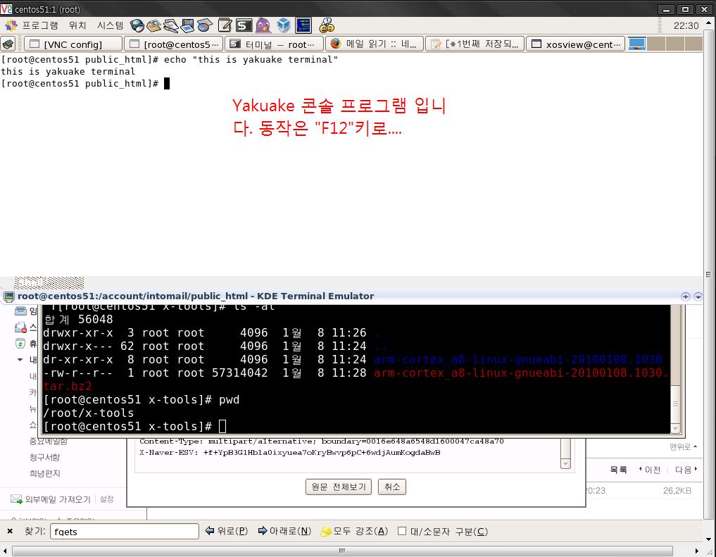Click the down-arrow button on KDE terminal title bar
This screenshot has width=716, height=557.
point(698,296)
